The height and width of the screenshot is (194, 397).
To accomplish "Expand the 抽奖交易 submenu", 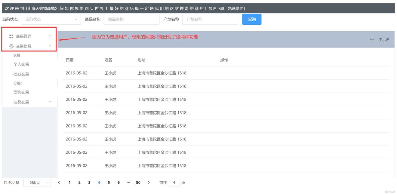I will [50, 102].
